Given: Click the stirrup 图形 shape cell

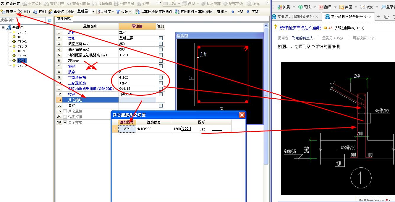Looking at the screenshot, I should click(201, 129).
